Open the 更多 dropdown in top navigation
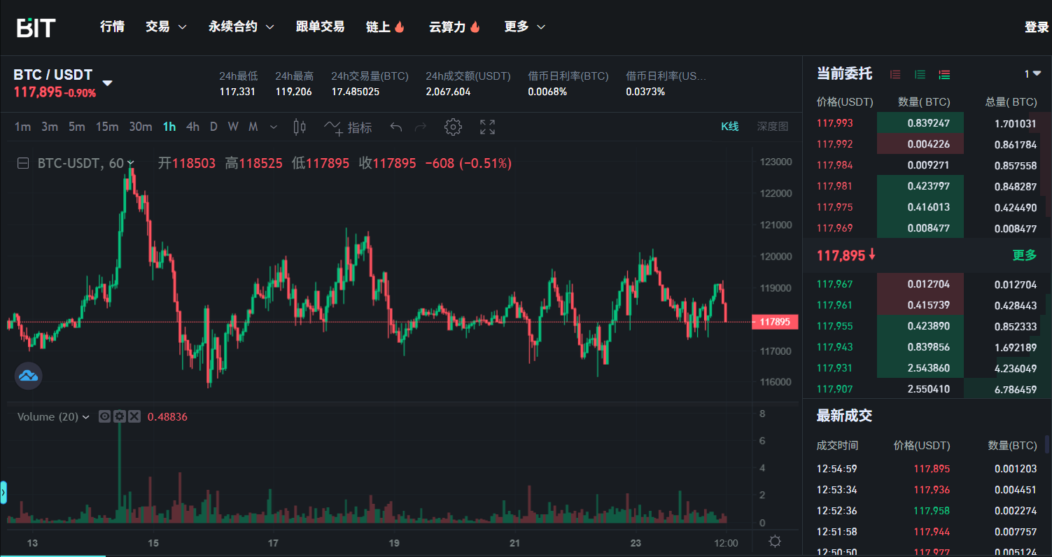 coord(524,27)
